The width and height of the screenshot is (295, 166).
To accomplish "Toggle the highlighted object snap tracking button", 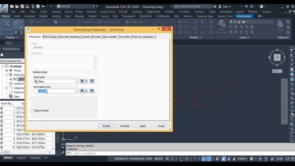I will (204, 159).
